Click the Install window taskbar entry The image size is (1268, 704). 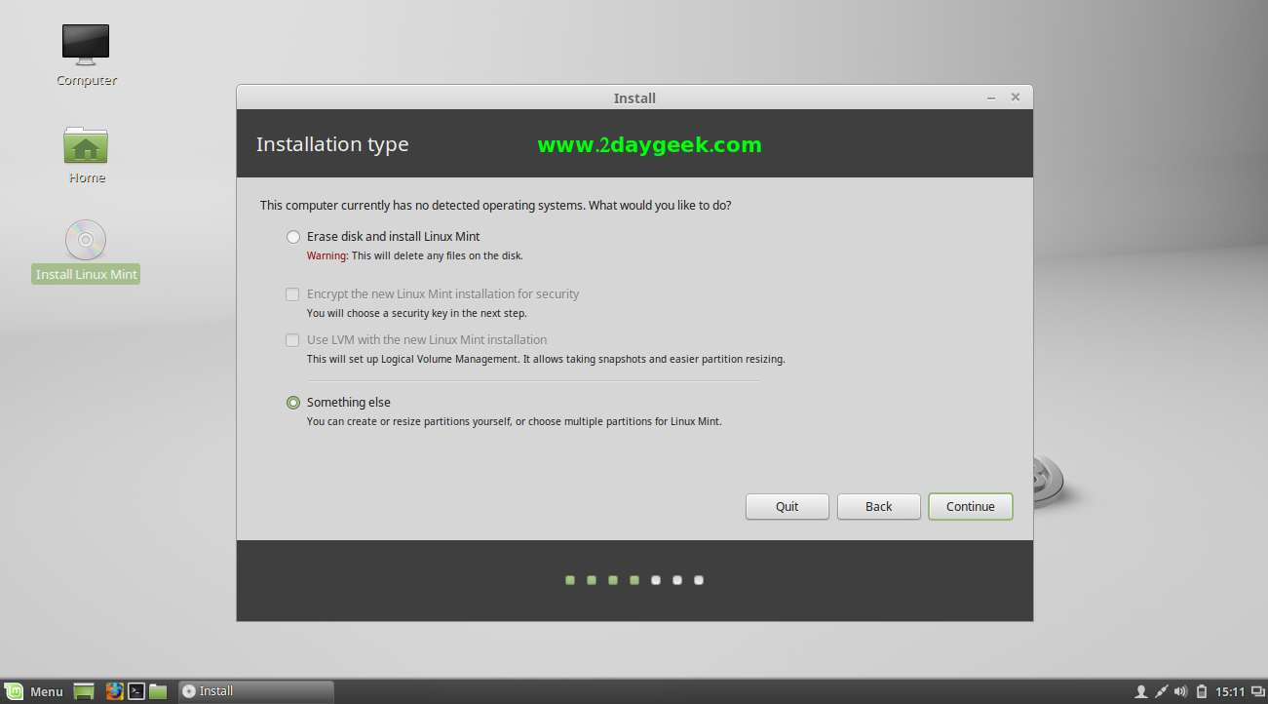tap(256, 691)
